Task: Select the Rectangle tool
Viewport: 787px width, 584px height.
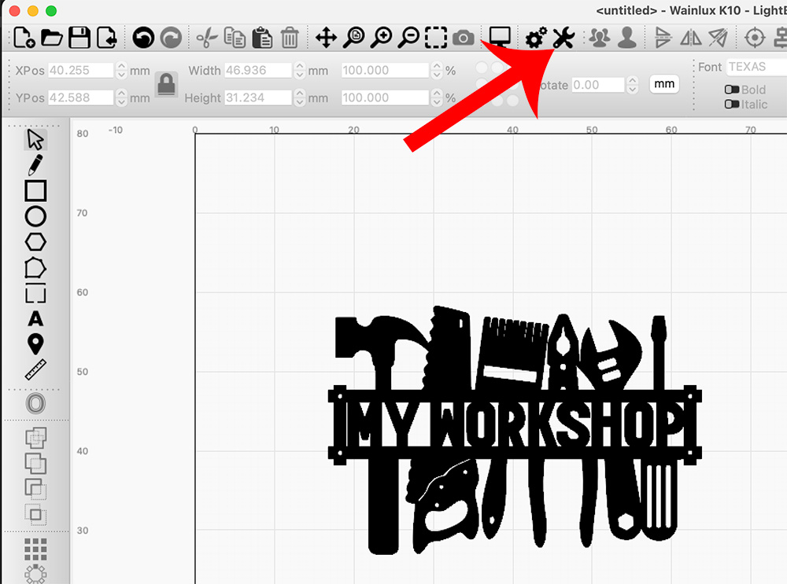Action: [35, 191]
